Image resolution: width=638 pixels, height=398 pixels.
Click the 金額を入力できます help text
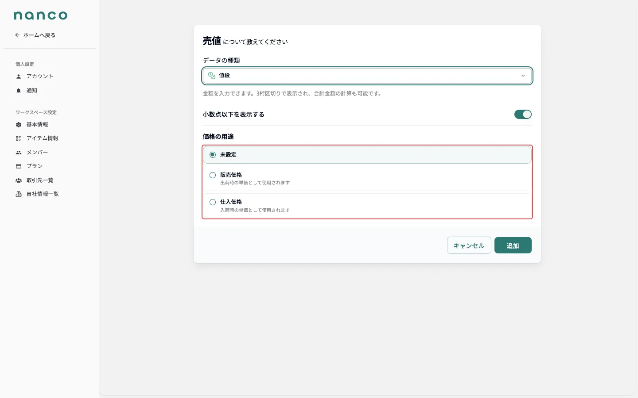click(x=293, y=94)
